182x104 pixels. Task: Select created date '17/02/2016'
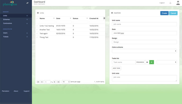coord(94,37)
